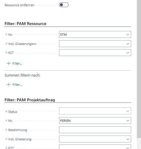Add filter under PAM Ressource fields
The height and width of the screenshot is (149, 141).
pos(14,63)
